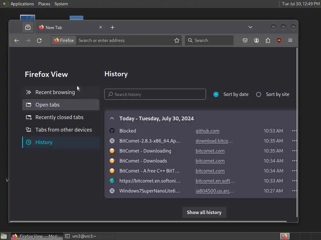Open Windows7SuperNanoLite6… history entry
321x240 pixels.
pyautogui.click(x=150, y=191)
